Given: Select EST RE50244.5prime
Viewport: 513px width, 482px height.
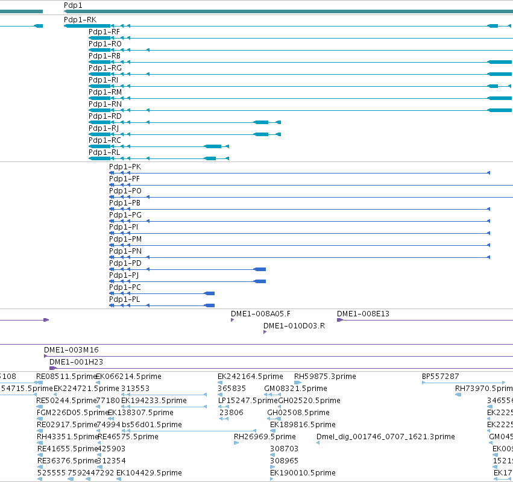Looking at the screenshot, I should pyautogui.click(x=66, y=401).
